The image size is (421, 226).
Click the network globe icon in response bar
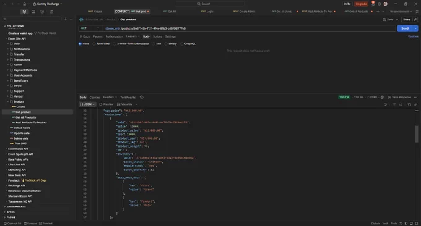[x=382, y=97]
